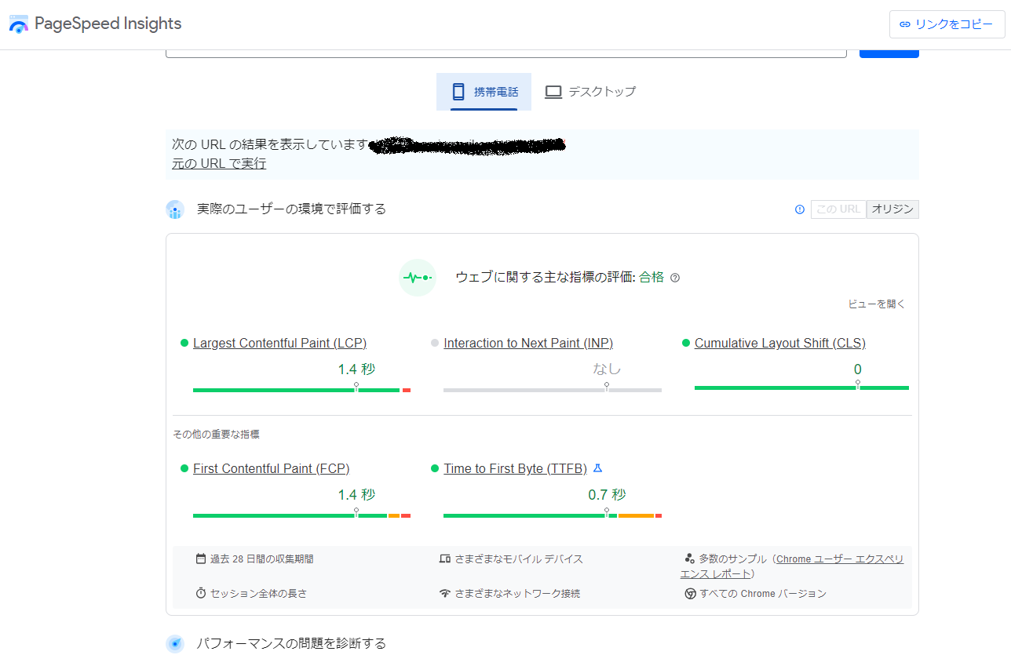Viewport: 1011px width, 655px height.
Task: Expand the view via ビューを開く
Action: pos(876,304)
